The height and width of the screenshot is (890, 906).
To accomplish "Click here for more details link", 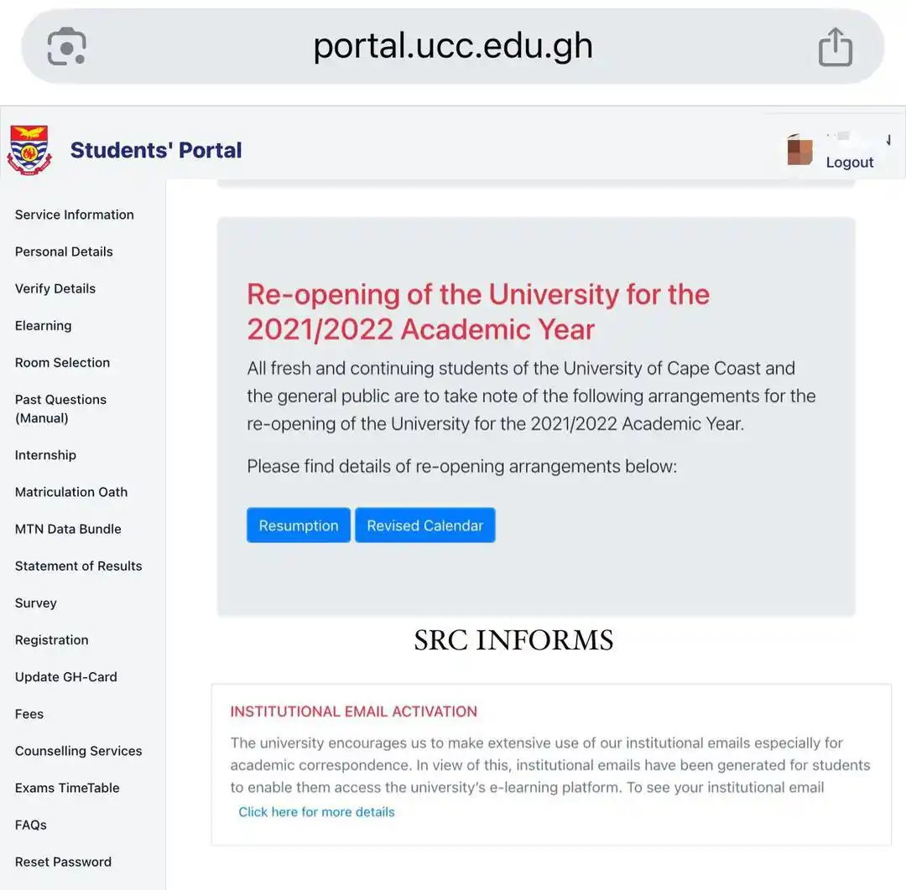I will 316,811.
